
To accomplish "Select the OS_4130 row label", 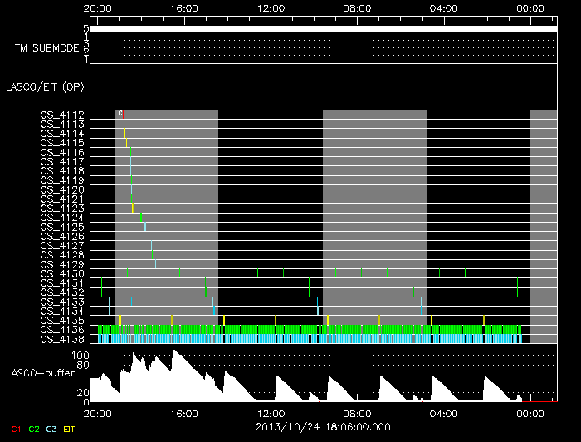I will (62, 273).
